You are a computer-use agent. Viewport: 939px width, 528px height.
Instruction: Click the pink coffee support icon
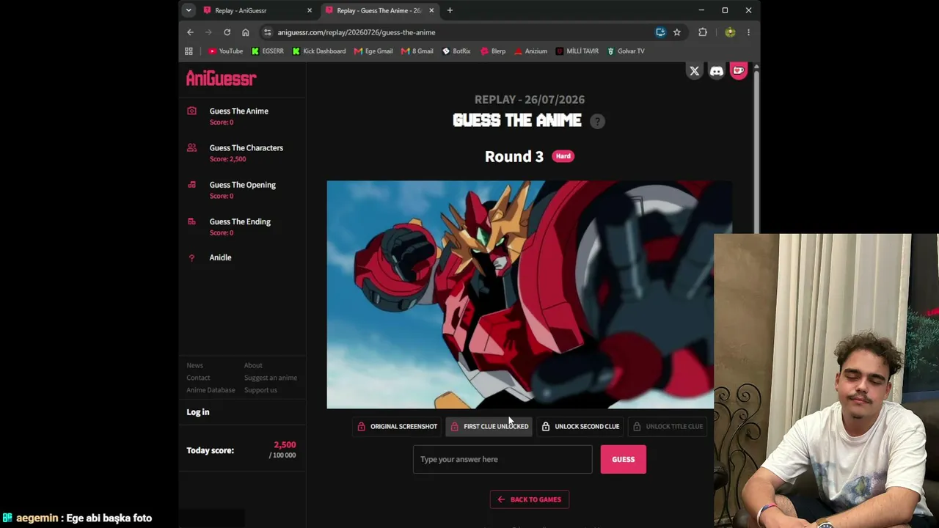coord(739,70)
